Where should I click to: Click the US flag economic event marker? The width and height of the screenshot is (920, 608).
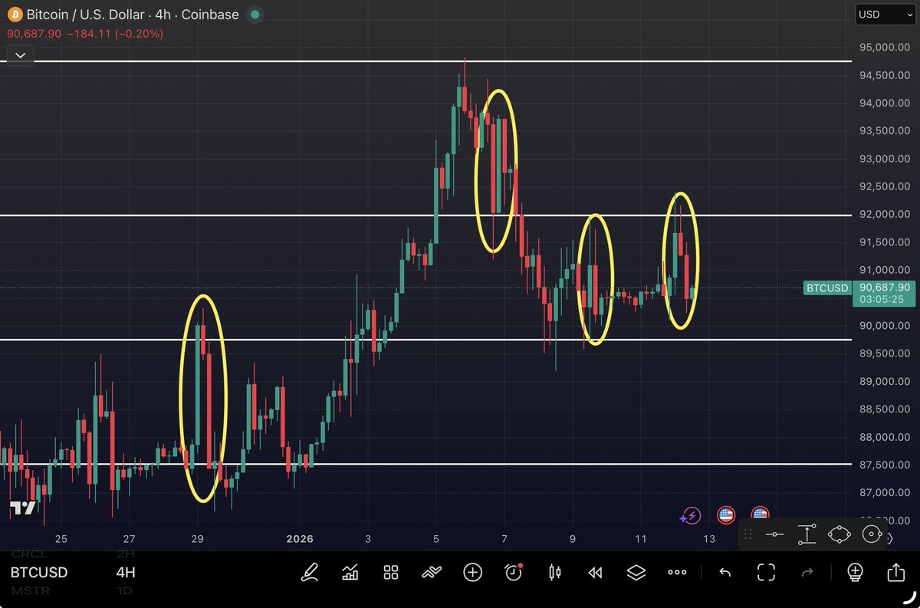(x=725, y=514)
